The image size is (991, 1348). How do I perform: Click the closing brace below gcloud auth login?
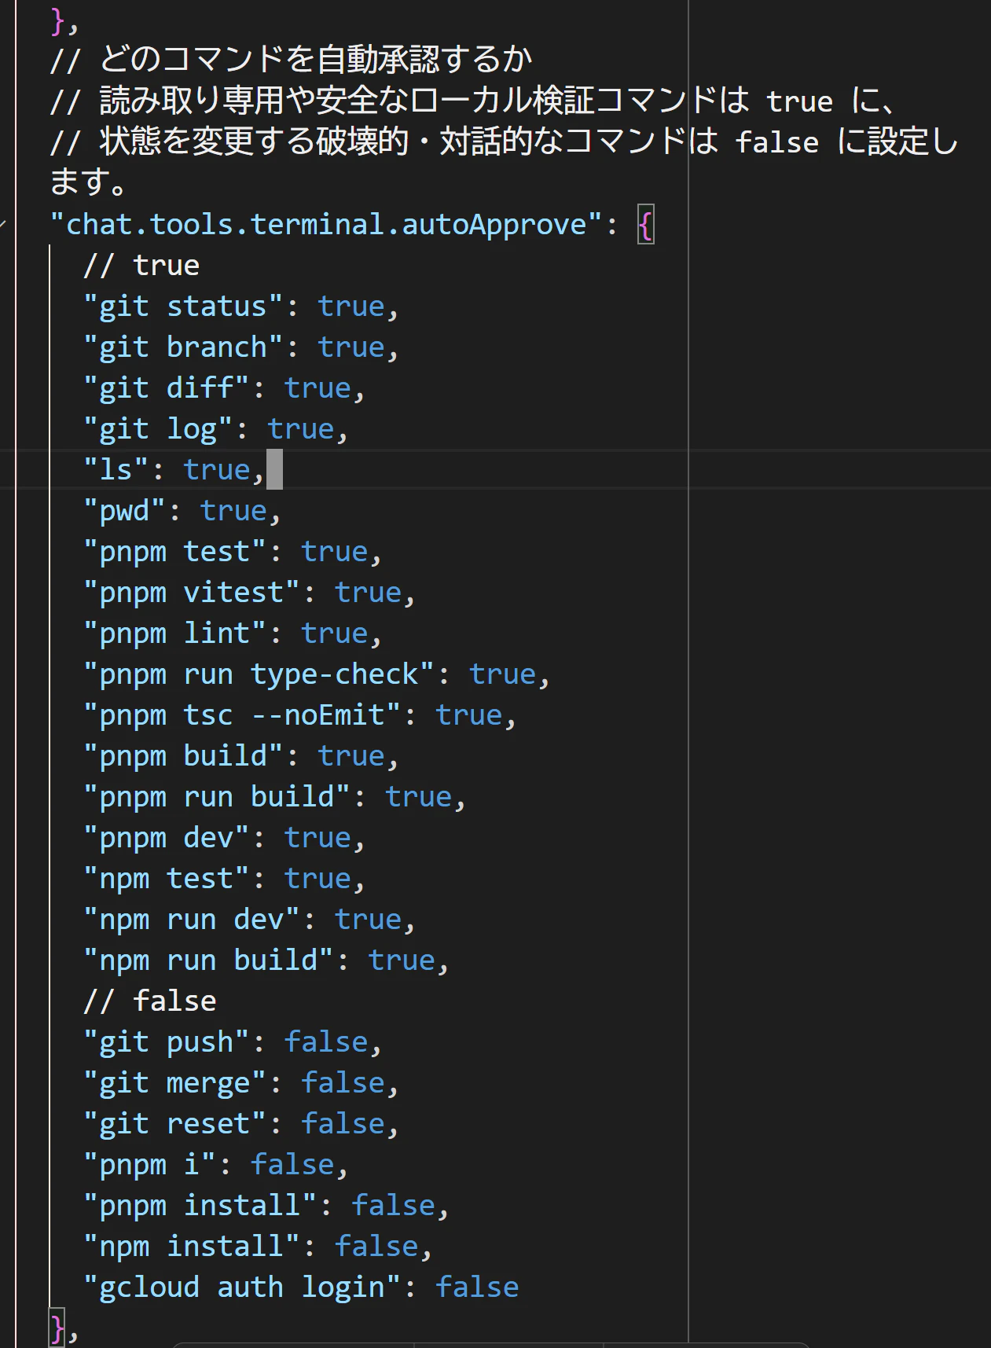click(x=57, y=1328)
